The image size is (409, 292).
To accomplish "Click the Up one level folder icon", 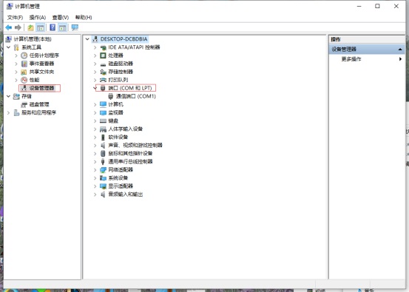I will (31, 27).
